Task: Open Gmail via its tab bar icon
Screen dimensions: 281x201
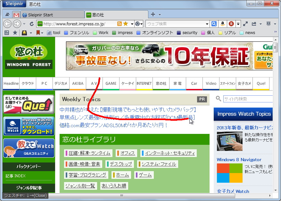Action: (x=16, y=14)
